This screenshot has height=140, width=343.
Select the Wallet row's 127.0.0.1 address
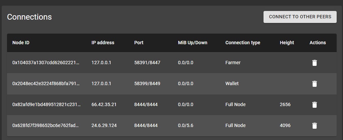101,83
